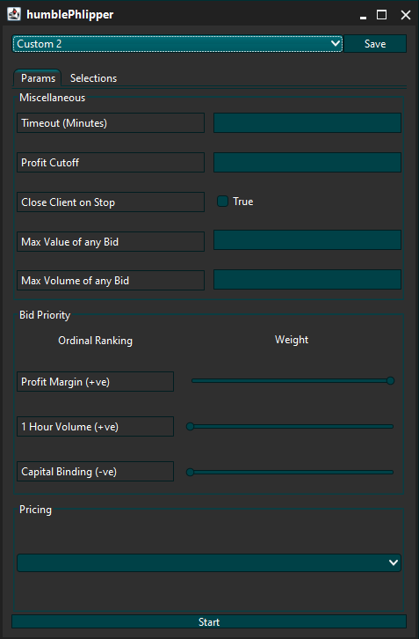Switch to the Selections tab
The width and height of the screenshot is (419, 639).
[x=94, y=78]
